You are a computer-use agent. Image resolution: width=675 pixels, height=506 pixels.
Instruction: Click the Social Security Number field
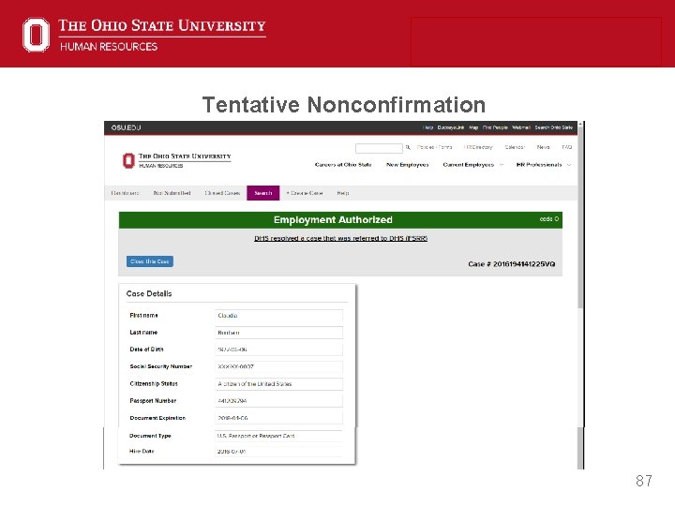point(279,366)
